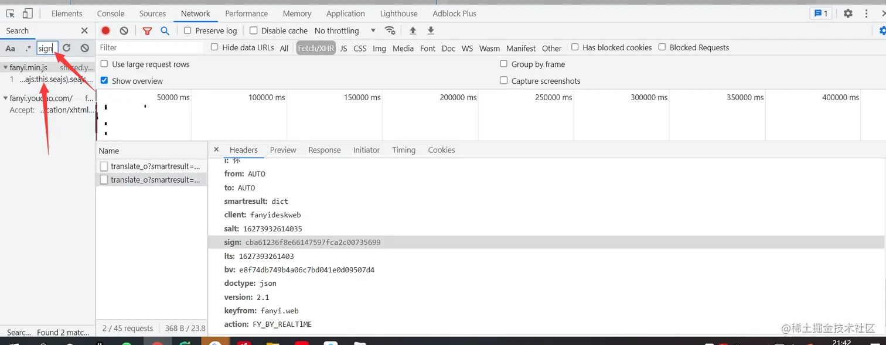
Task: Clear the network log
Action: [x=124, y=30]
